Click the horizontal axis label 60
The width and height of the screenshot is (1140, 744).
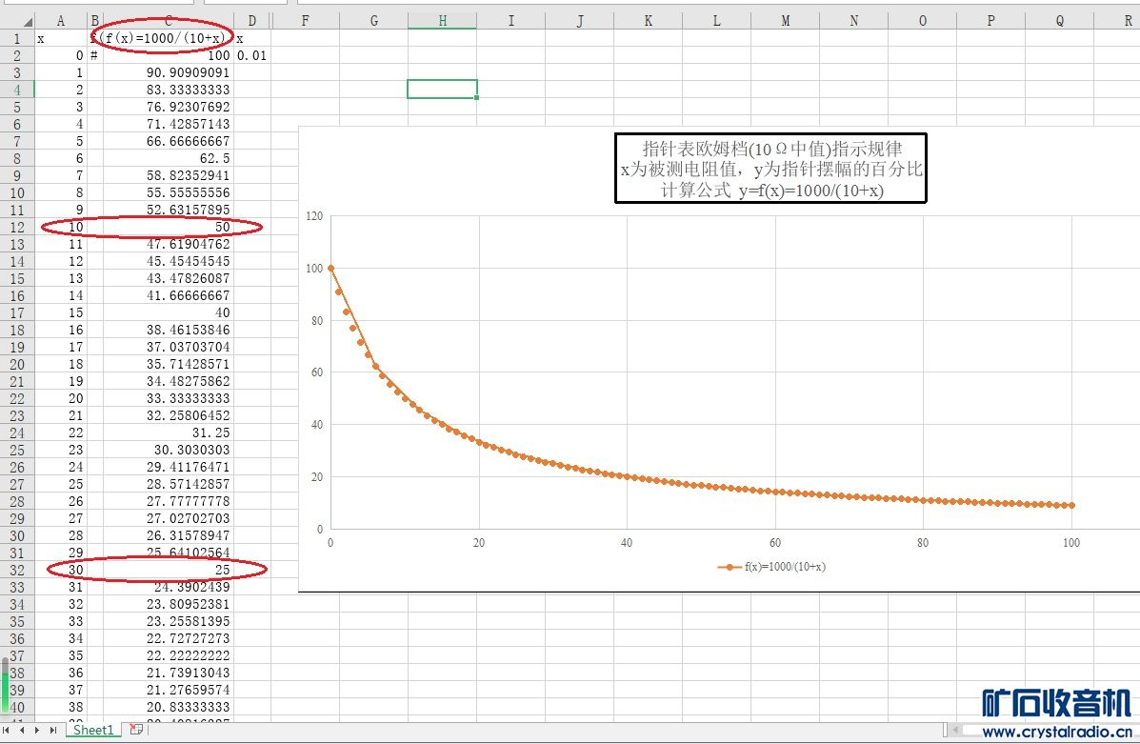tap(775, 543)
